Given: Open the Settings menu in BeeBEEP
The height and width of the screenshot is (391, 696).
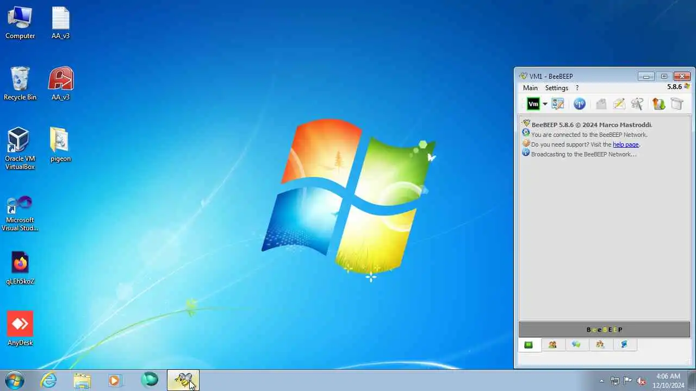Looking at the screenshot, I should pyautogui.click(x=557, y=88).
